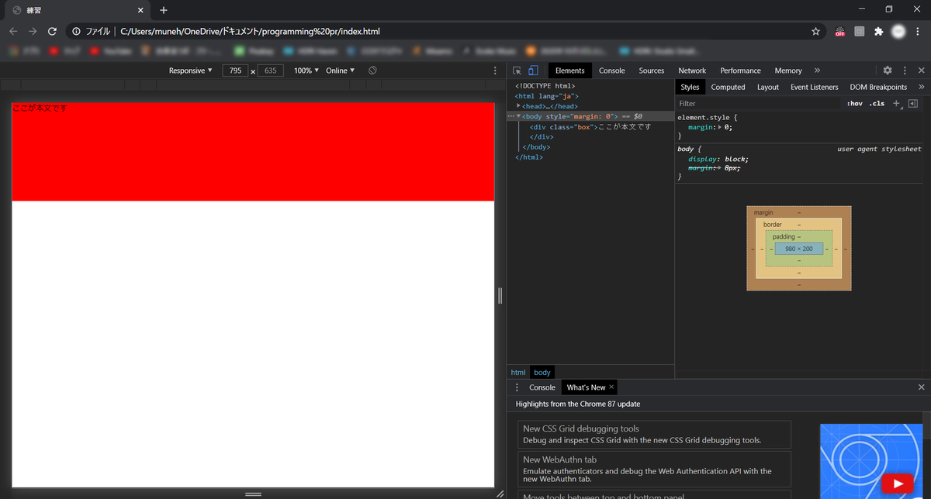Show more DevTools tabs chevron
931x499 pixels.
pyautogui.click(x=817, y=71)
